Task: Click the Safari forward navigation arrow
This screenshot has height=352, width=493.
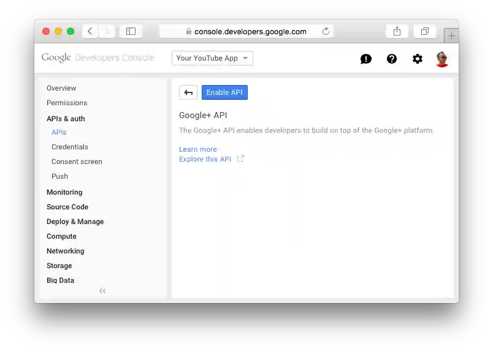Action: (x=107, y=31)
